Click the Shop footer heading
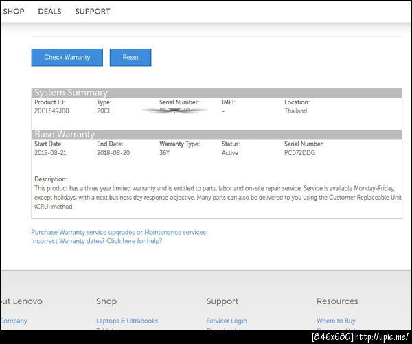 tap(106, 301)
